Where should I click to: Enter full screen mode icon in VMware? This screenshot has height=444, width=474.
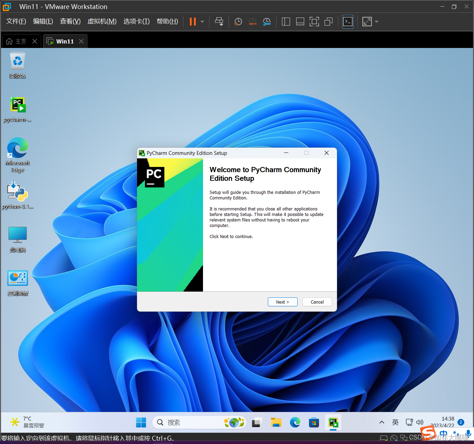(x=314, y=22)
